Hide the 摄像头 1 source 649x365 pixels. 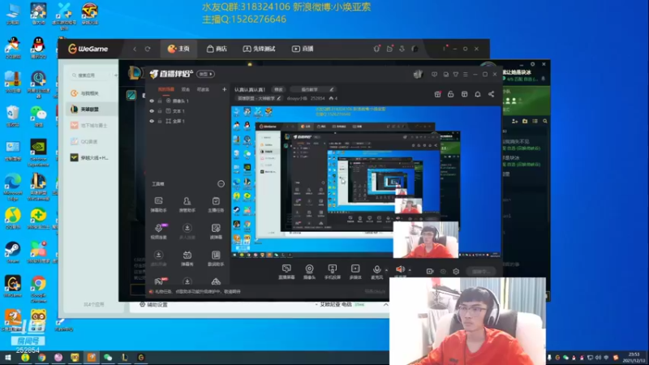coord(152,101)
